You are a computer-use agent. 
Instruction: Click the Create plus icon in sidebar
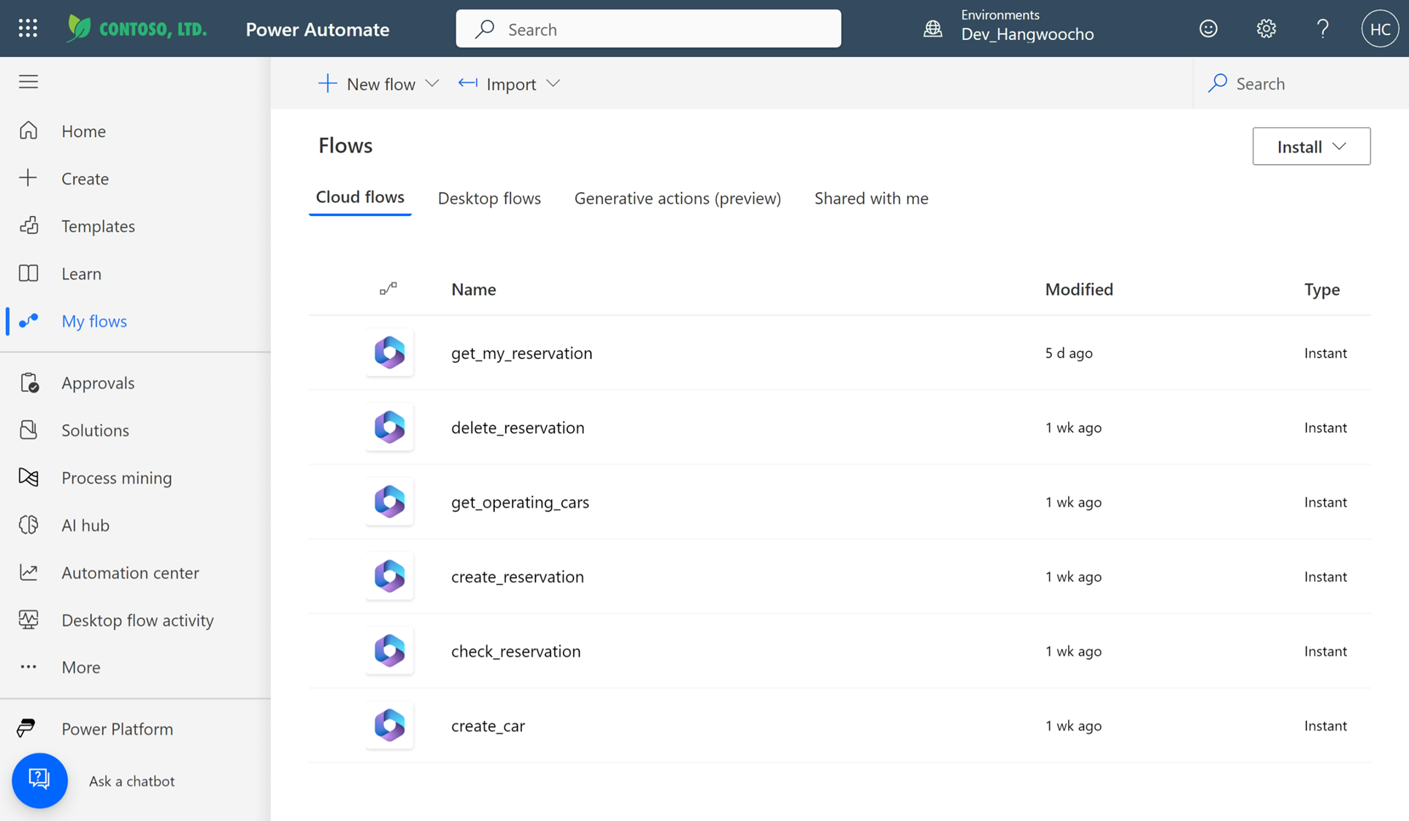click(28, 178)
